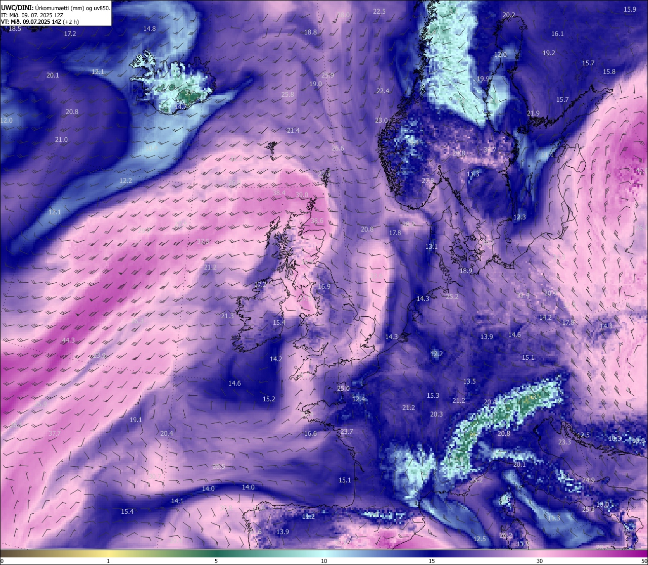Image resolution: width=648 pixels, height=565 pixels.
Task: Click the 19.1 value in the Atlantic
Action: coord(136,420)
